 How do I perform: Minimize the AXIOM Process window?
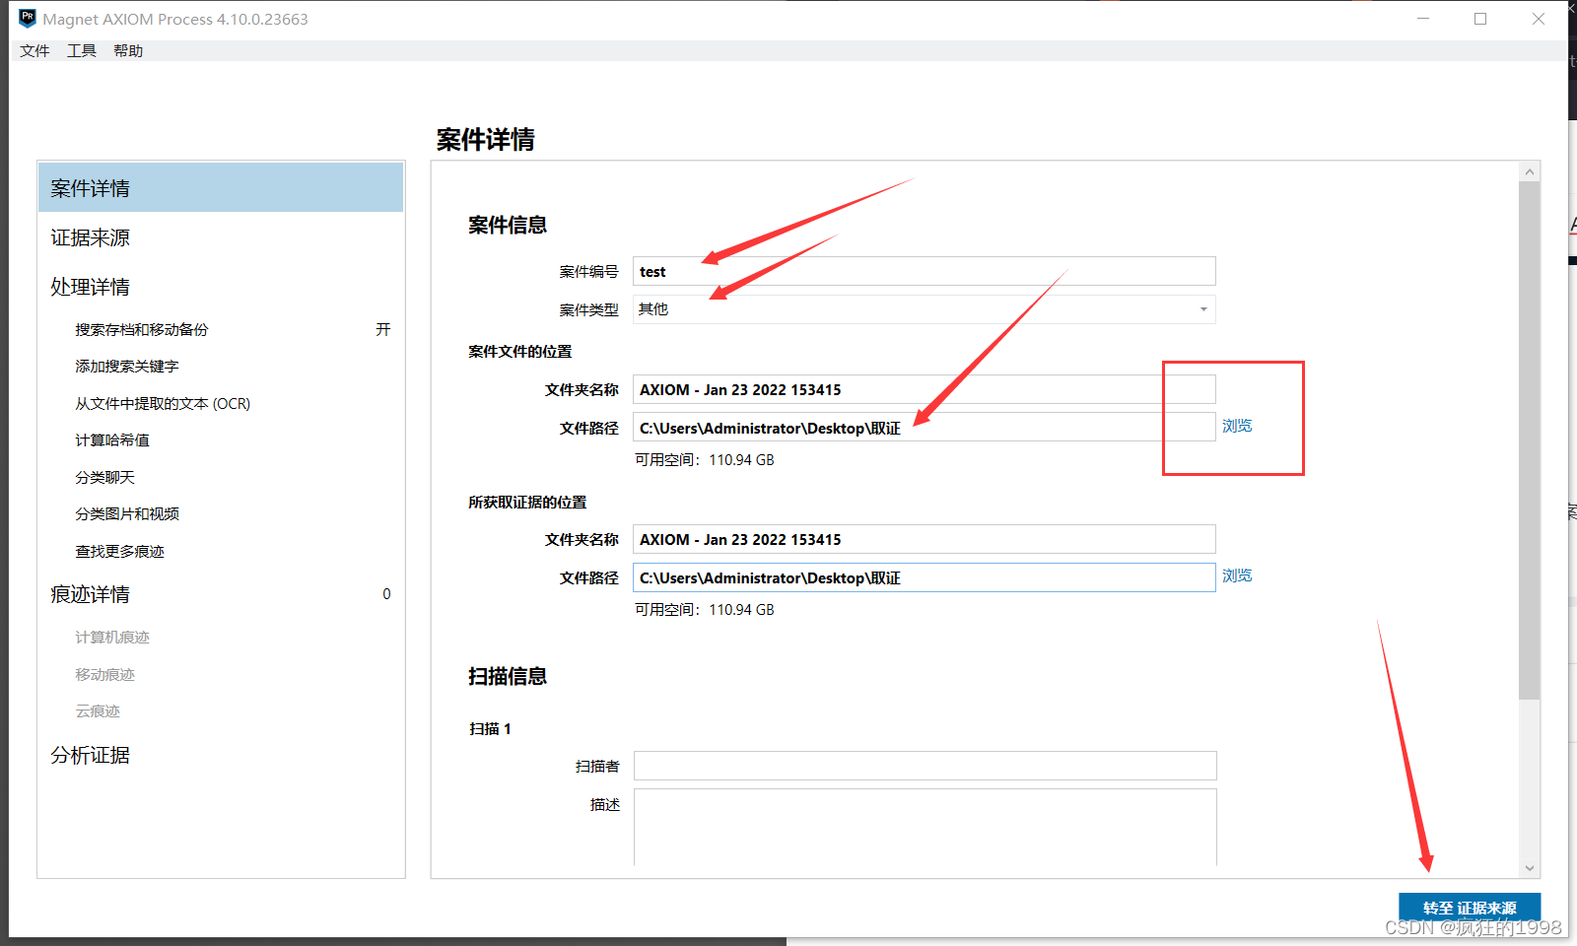tap(1423, 19)
